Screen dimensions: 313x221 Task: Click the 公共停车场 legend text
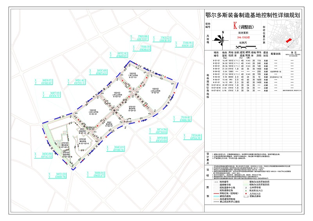pyautogui.click(x=255, y=188)
